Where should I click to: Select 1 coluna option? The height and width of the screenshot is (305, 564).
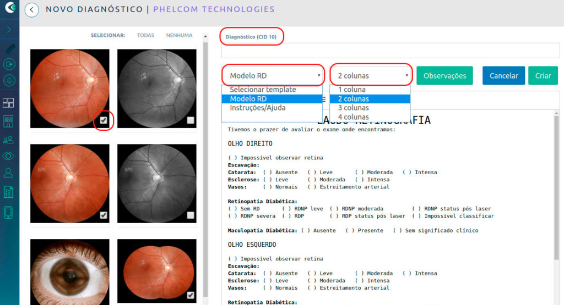coord(370,90)
